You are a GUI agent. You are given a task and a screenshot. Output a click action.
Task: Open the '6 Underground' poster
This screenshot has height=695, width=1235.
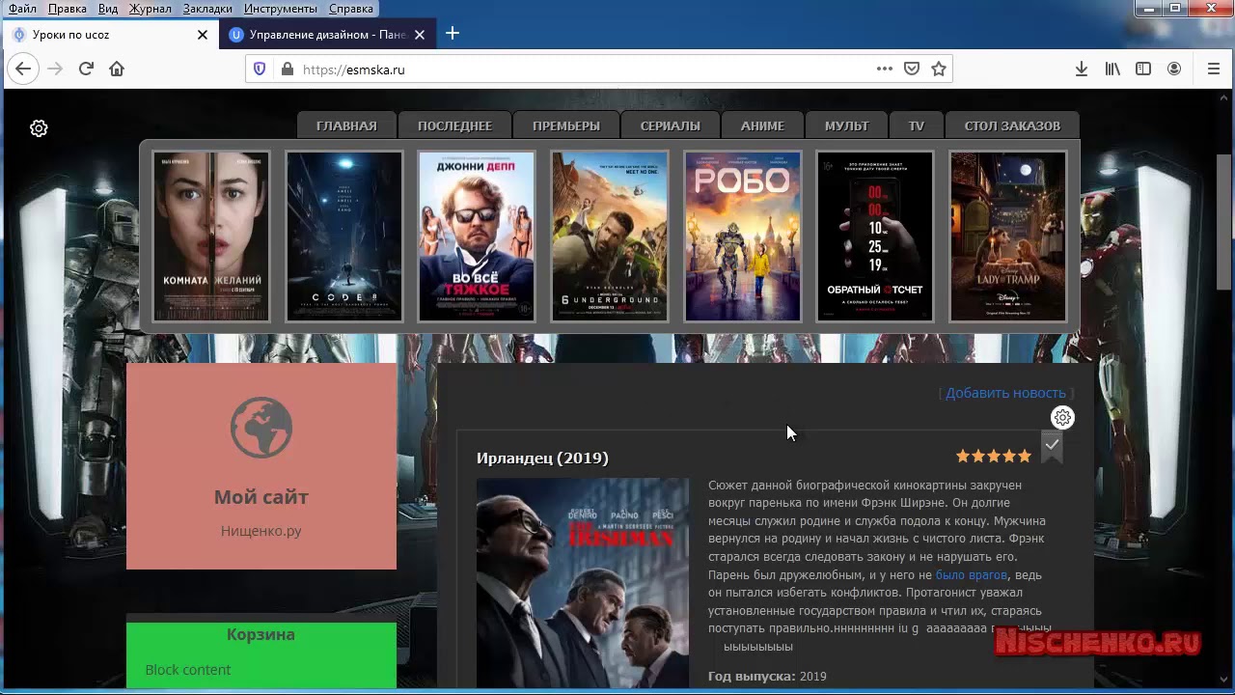610,236
